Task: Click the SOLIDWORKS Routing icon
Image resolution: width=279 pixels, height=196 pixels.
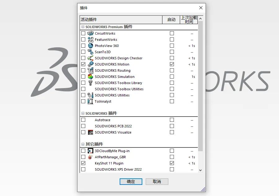Action: pos(91,70)
